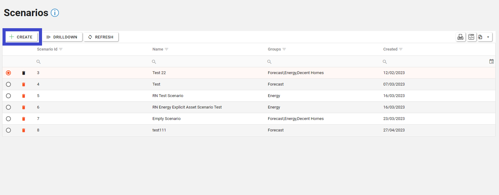Image resolution: width=499 pixels, height=195 pixels.
Task: Open filter menu on Groups column
Action: click(284, 49)
